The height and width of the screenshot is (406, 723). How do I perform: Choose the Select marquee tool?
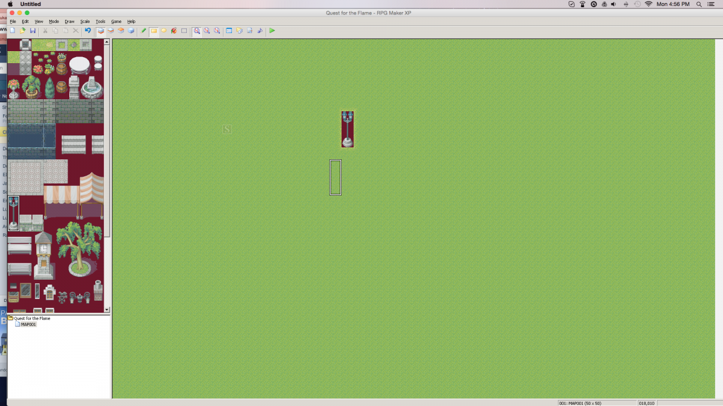[x=184, y=31]
